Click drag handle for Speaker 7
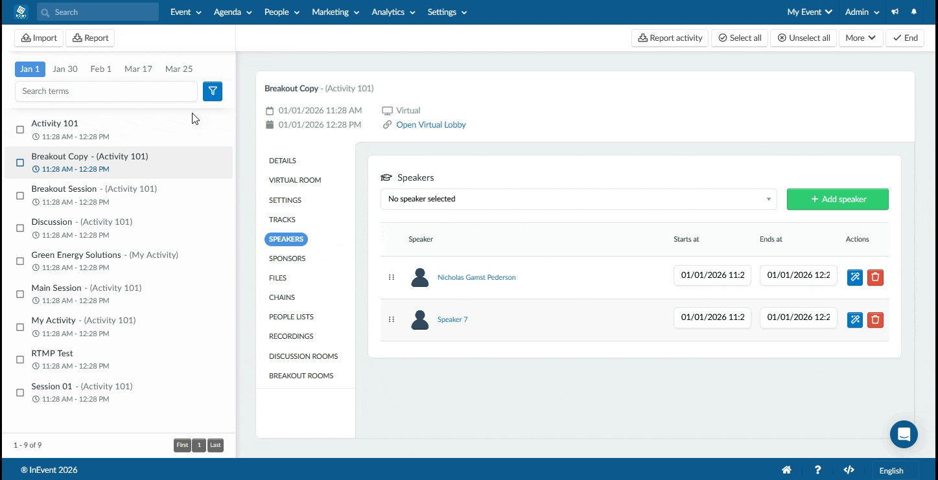This screenshot has width=938, height=480. tap(392, 319)
